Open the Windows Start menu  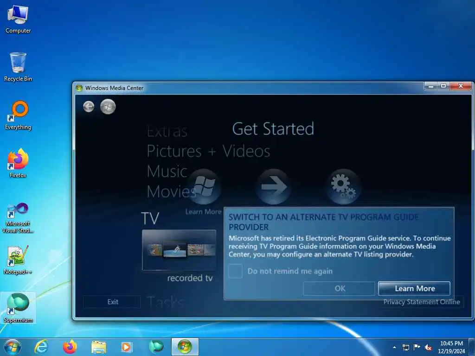(13, 347)
